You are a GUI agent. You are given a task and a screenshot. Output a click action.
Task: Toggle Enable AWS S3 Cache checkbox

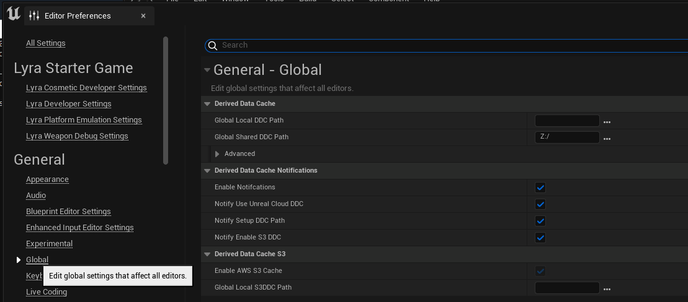point(540,271)
